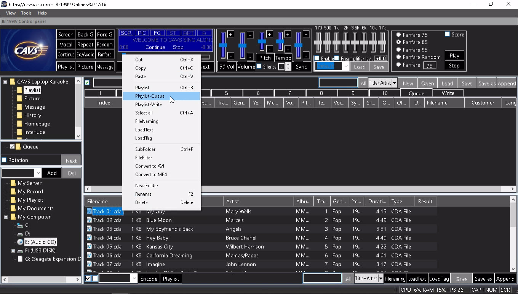Toggle the Preamplifier level checkbox

point(336,58)
